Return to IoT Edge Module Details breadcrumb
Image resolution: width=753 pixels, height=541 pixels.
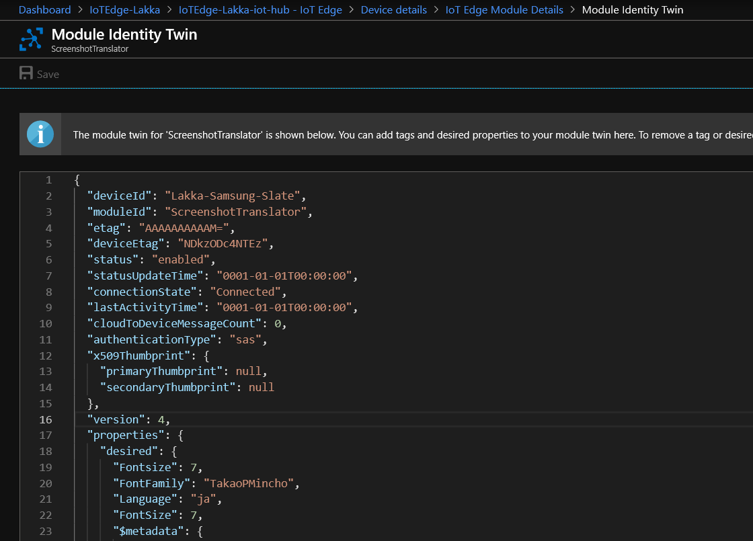pyautogui.click(x=504, y=9)
